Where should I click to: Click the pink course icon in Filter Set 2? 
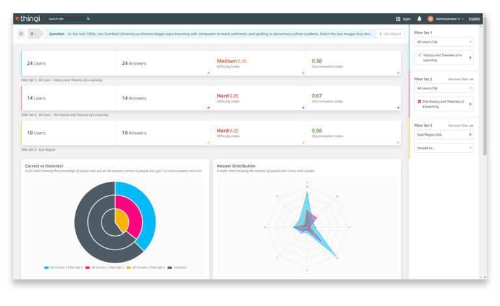(419, 101)
